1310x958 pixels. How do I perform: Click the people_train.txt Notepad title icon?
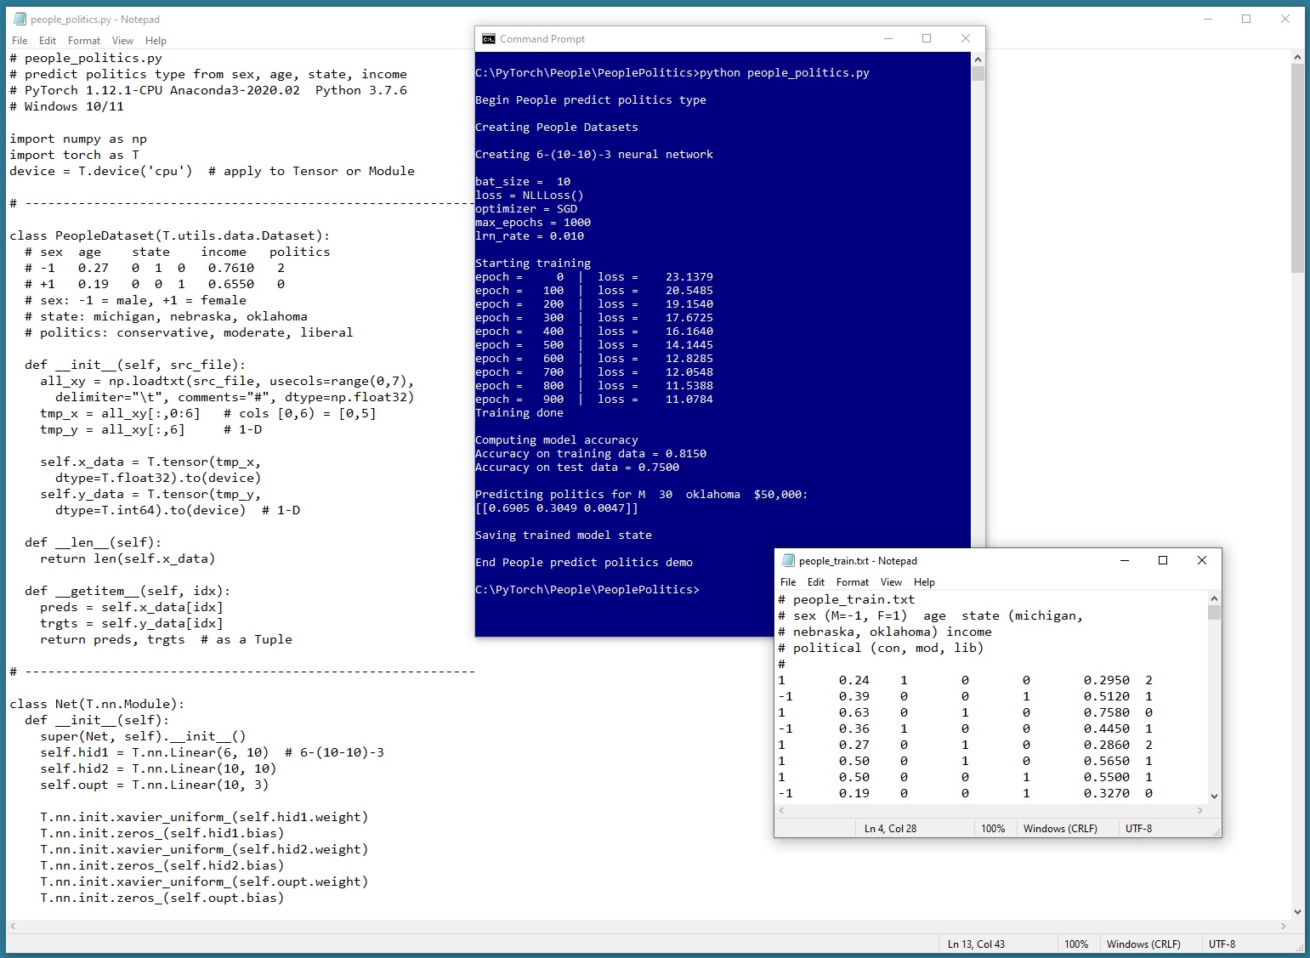[x=788, y=561]
